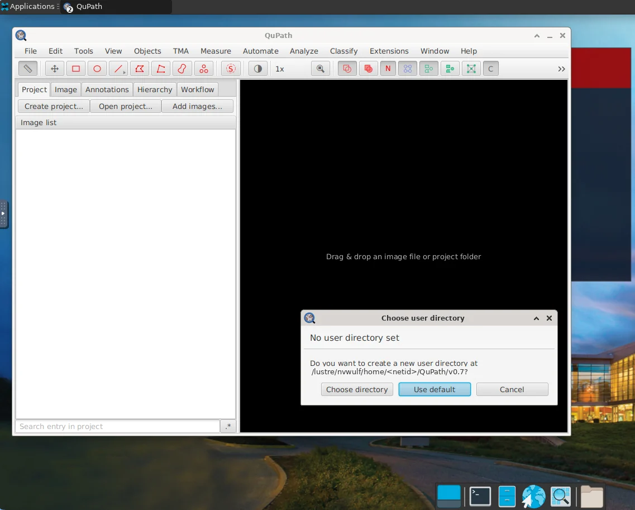
Task: Expand toolbar overflow chevron
Action: [x=561, y=69]
